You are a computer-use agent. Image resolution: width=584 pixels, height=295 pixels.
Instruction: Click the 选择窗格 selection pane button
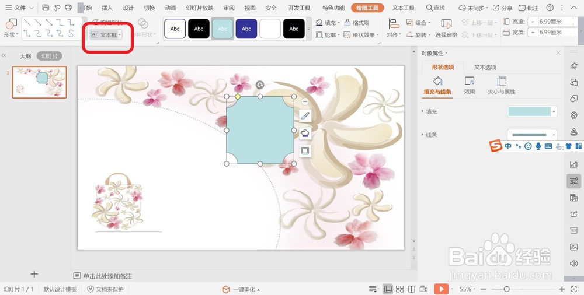click(x=446, y=29)
